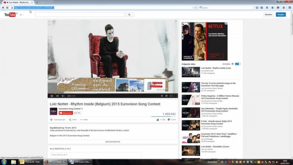293x165 pixels.
Task: Pause the video with the player button
Action: 52,96
